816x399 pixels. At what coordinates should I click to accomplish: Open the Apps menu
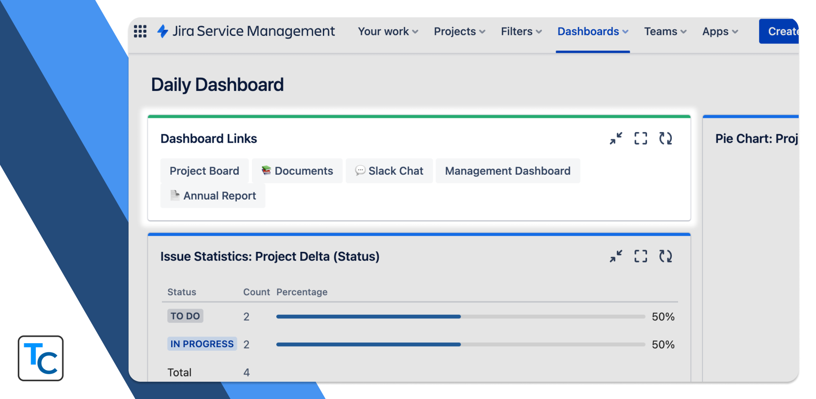[x=720, y=31]
